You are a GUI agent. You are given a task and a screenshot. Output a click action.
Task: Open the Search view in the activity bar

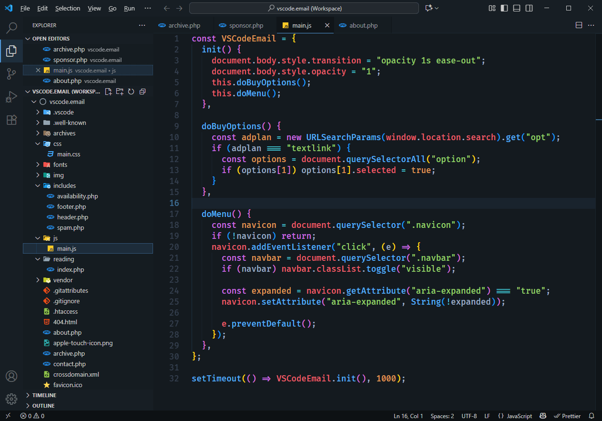(x=11, y=28)
